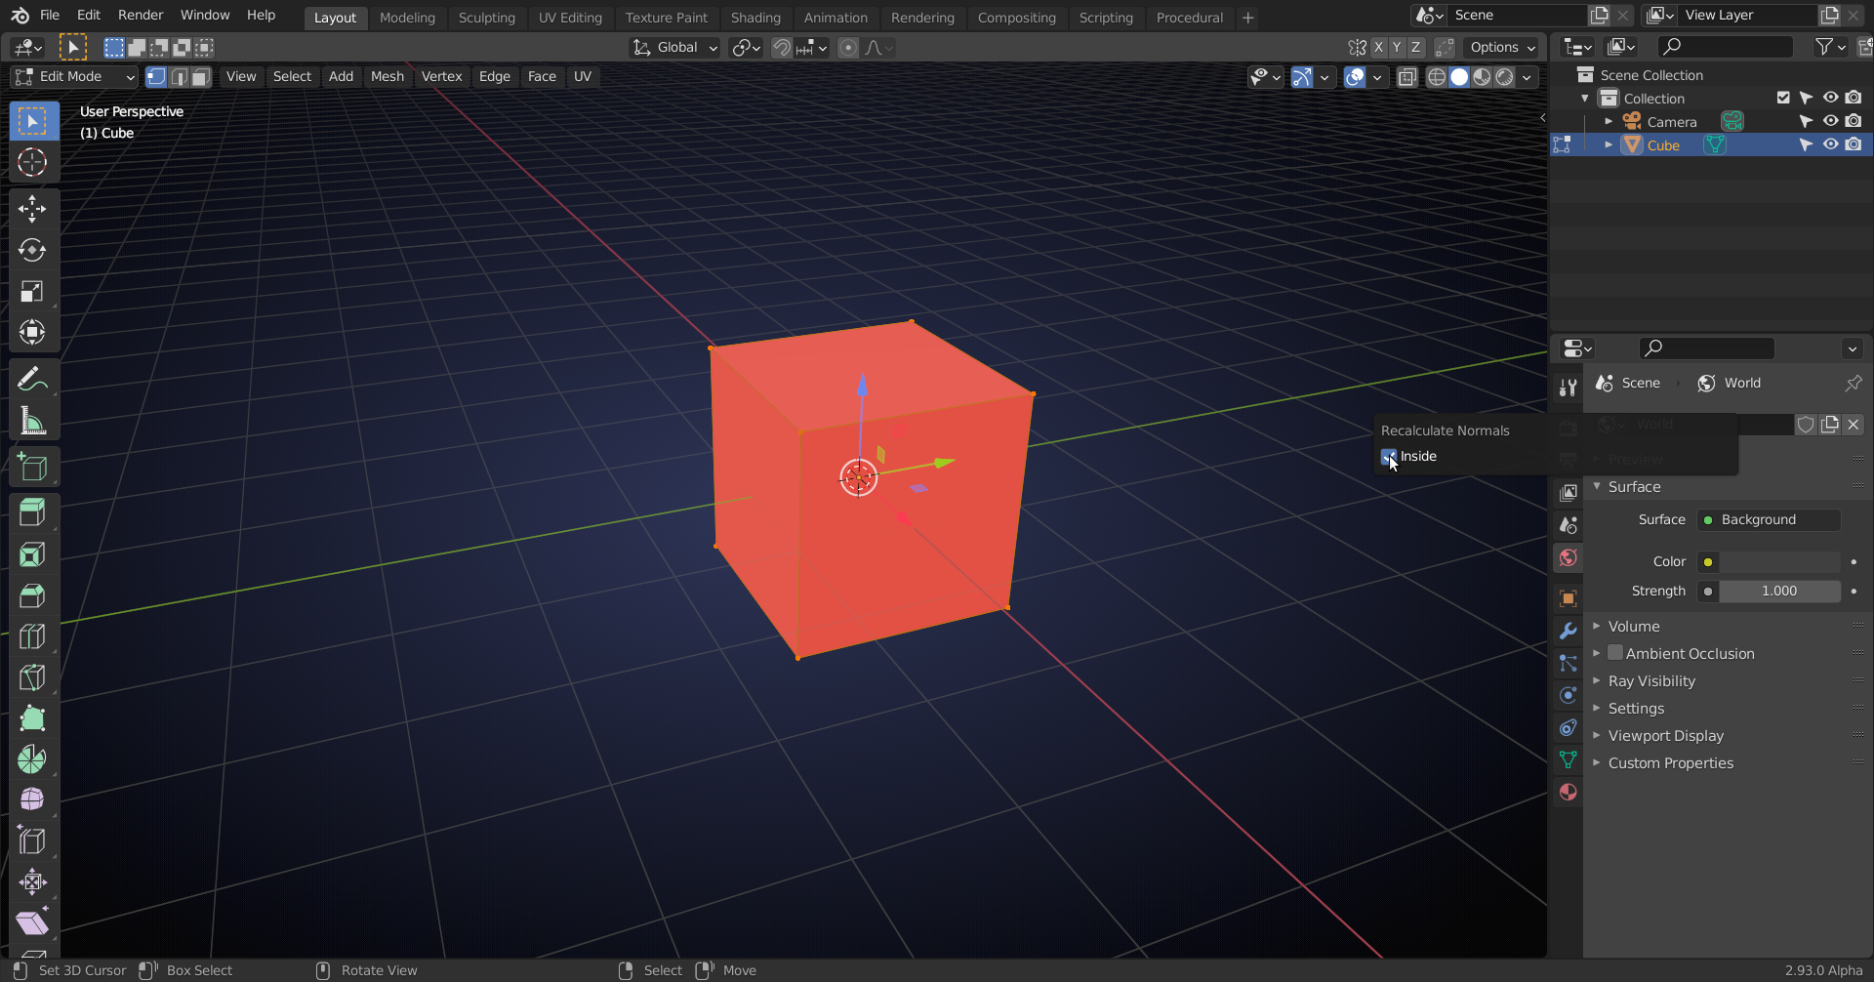Hide the Cube using its eye toggle
The height and width of the screenshot is (982, 1874).
coord(1831,144)
